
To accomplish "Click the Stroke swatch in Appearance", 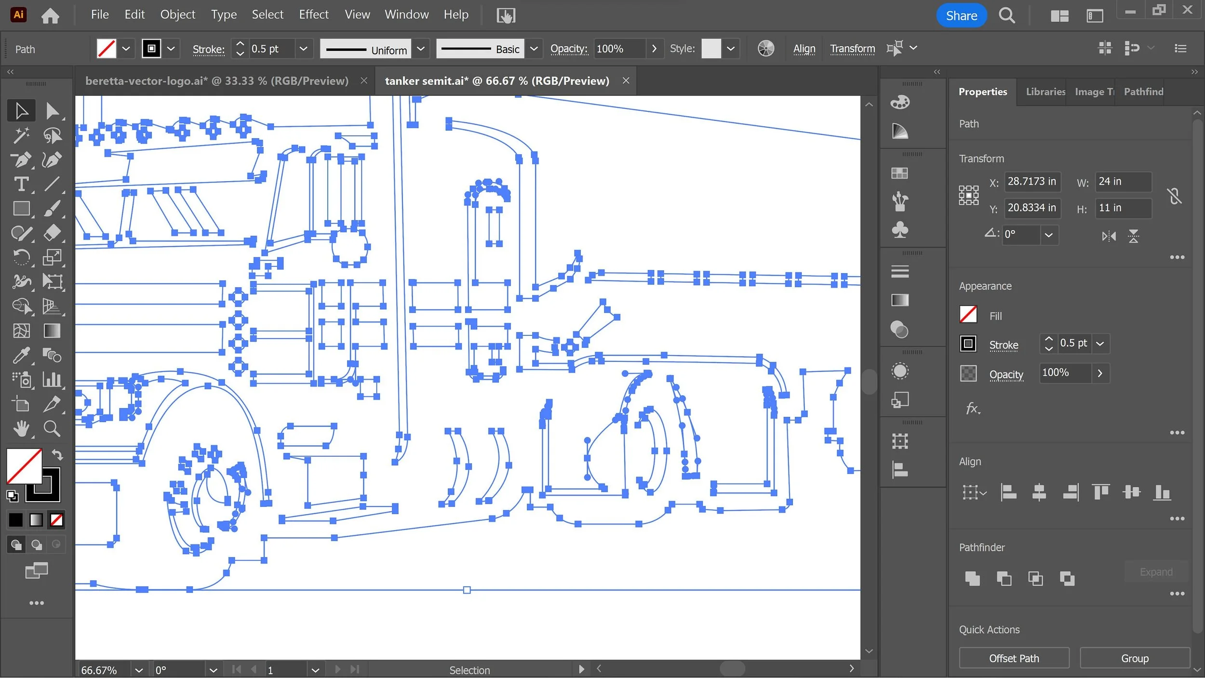I will [968, 344].
